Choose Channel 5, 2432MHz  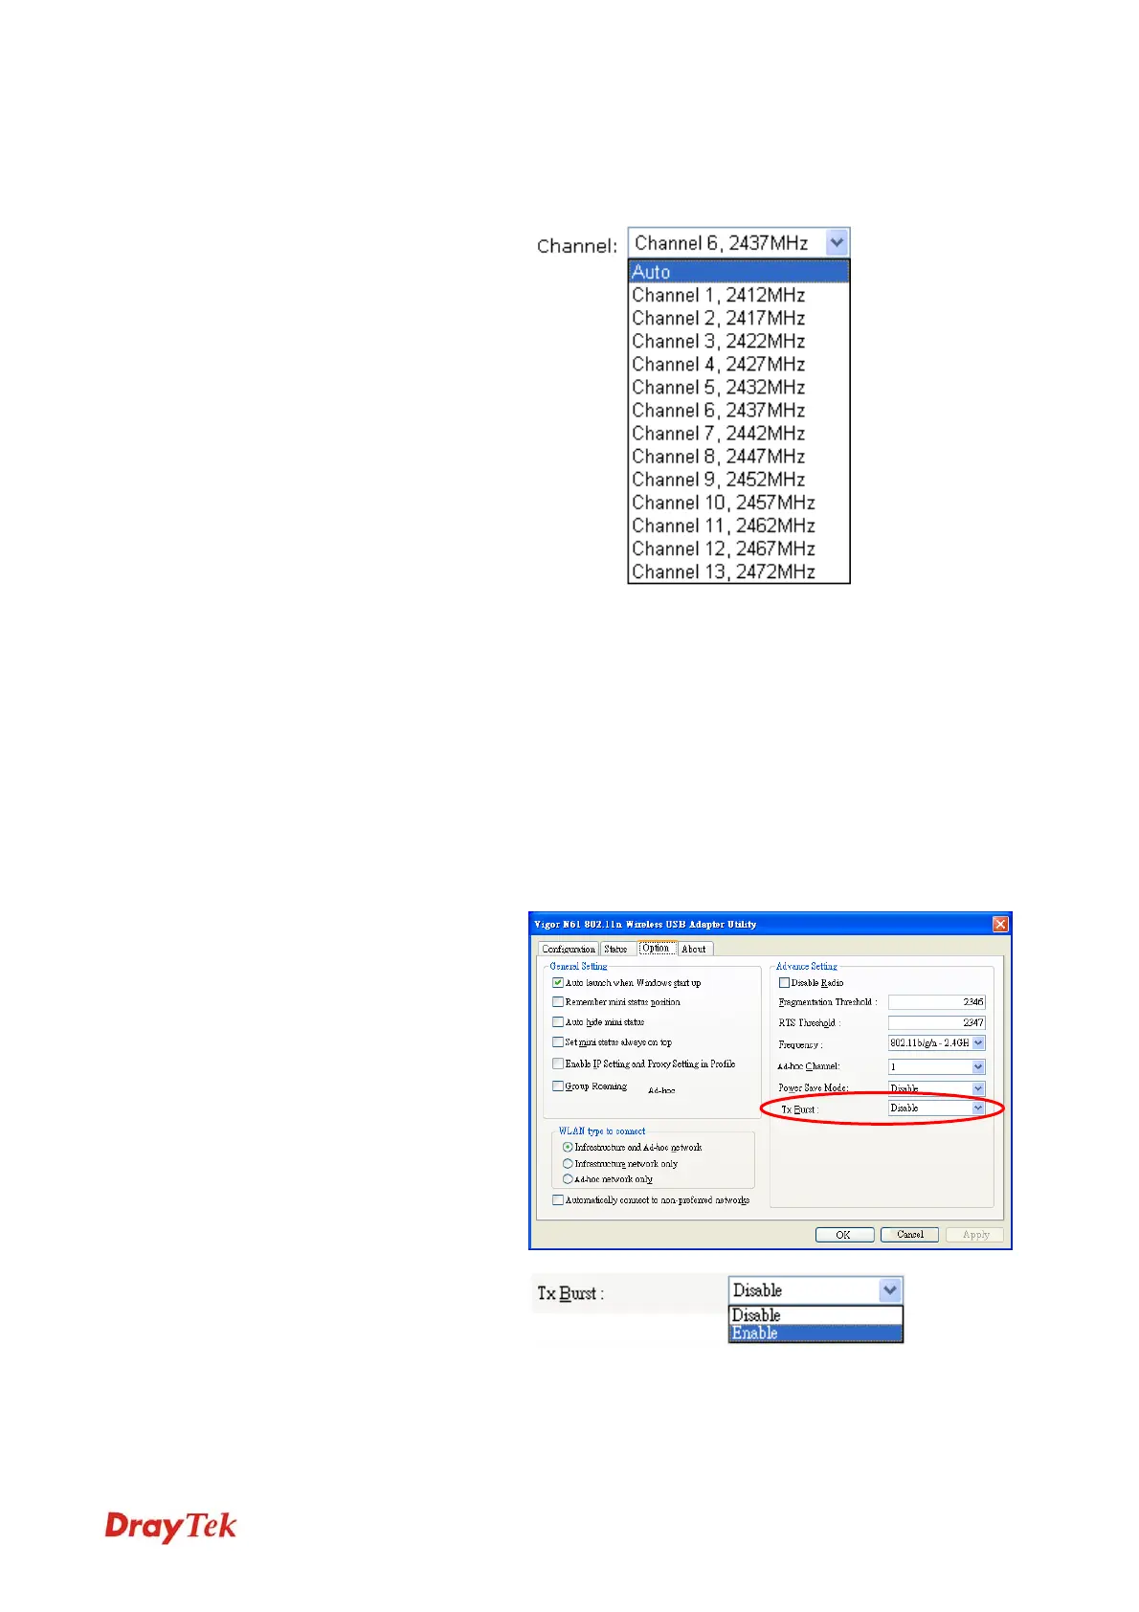[x=738, y=387]
